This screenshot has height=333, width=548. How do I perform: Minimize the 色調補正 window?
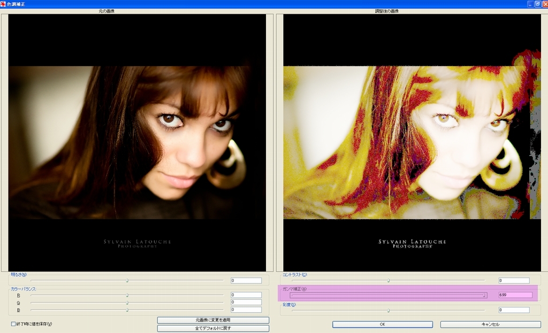click(x=530, y=4)
